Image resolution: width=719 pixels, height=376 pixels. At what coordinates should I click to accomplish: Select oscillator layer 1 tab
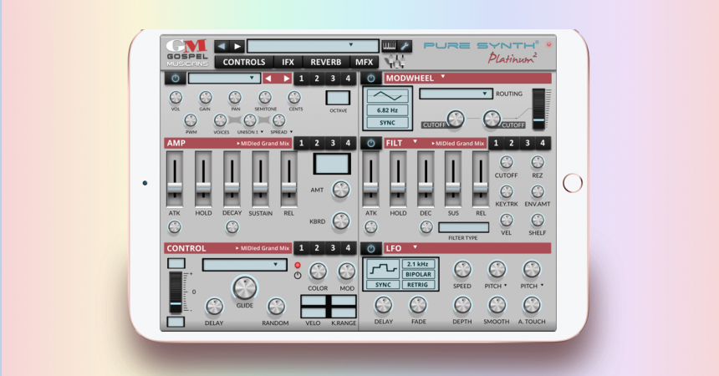point(301,79)
